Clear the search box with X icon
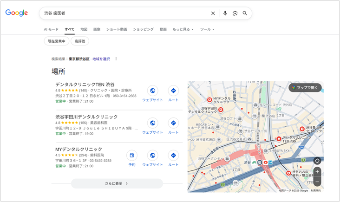This screenshot has width=340, height=202. point(213,13)
